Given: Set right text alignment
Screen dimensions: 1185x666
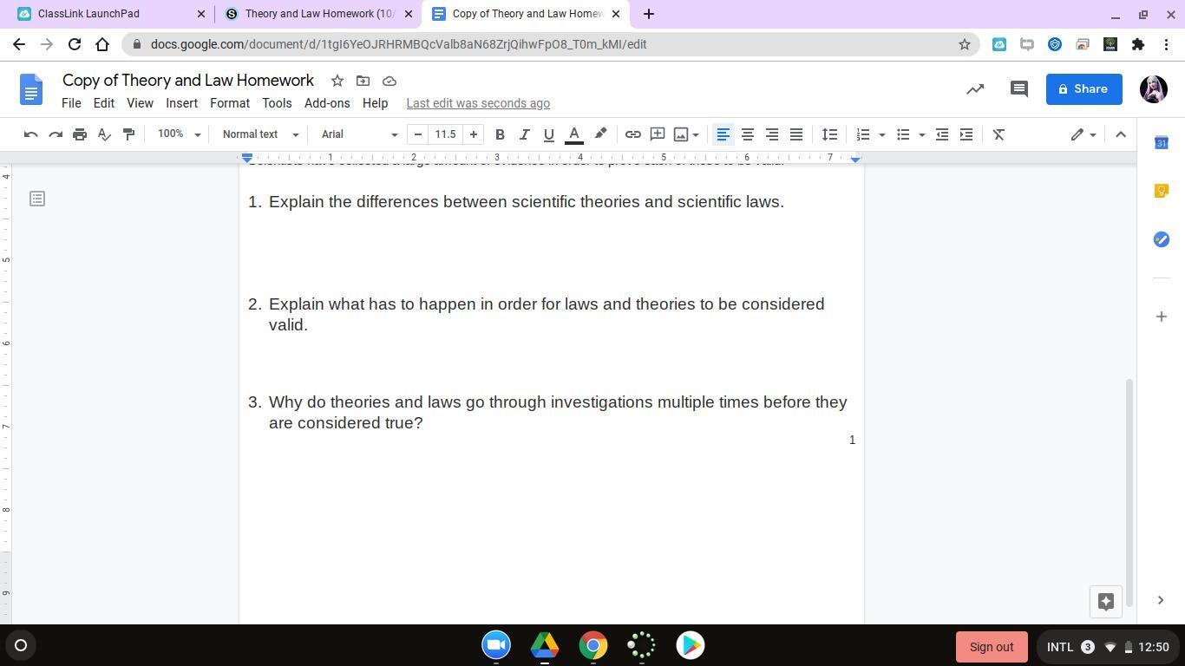Looking at the screenshot, I should point(771,134).
